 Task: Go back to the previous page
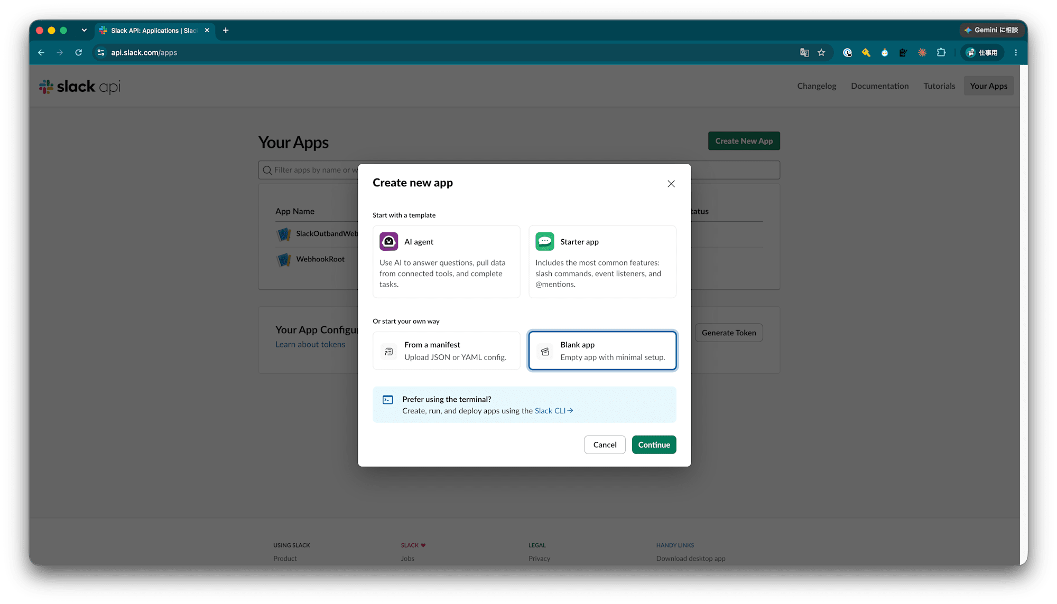click(x=41, y=52)
